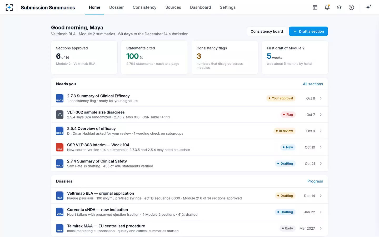The image size is (379, 237).
Task: Click warning icon for VLT-302 sample size
Action: [x=60, y=115]
